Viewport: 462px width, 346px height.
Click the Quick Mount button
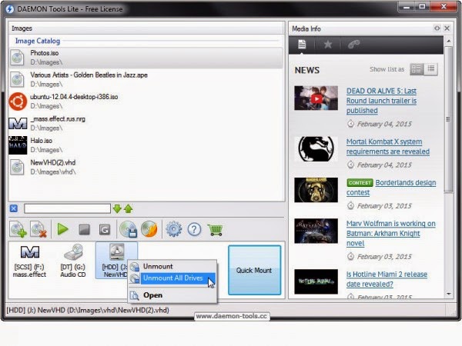click(x=255, y=270)
